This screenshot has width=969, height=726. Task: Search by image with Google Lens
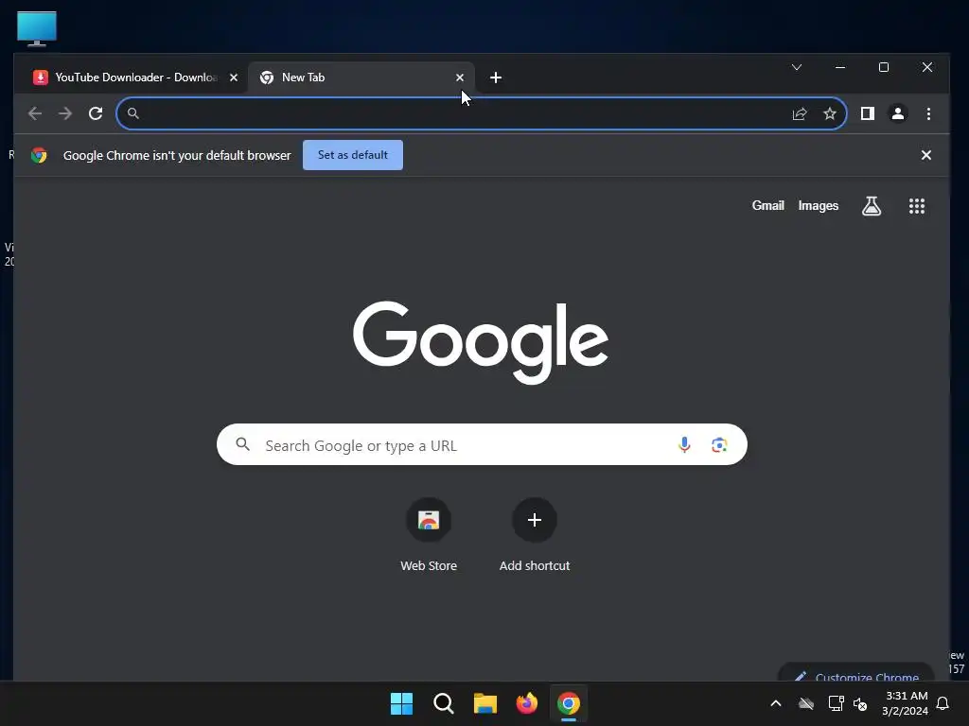(719, 444)
